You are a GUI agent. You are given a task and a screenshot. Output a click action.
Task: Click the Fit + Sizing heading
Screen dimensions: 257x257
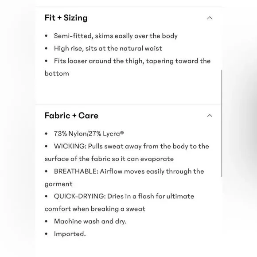66,18
